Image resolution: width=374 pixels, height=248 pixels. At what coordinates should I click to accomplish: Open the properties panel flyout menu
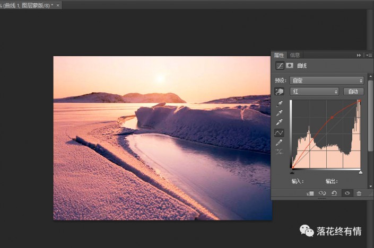[x=369, y=55]
